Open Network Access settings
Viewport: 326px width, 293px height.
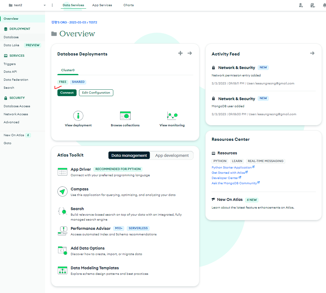point(16,114)
